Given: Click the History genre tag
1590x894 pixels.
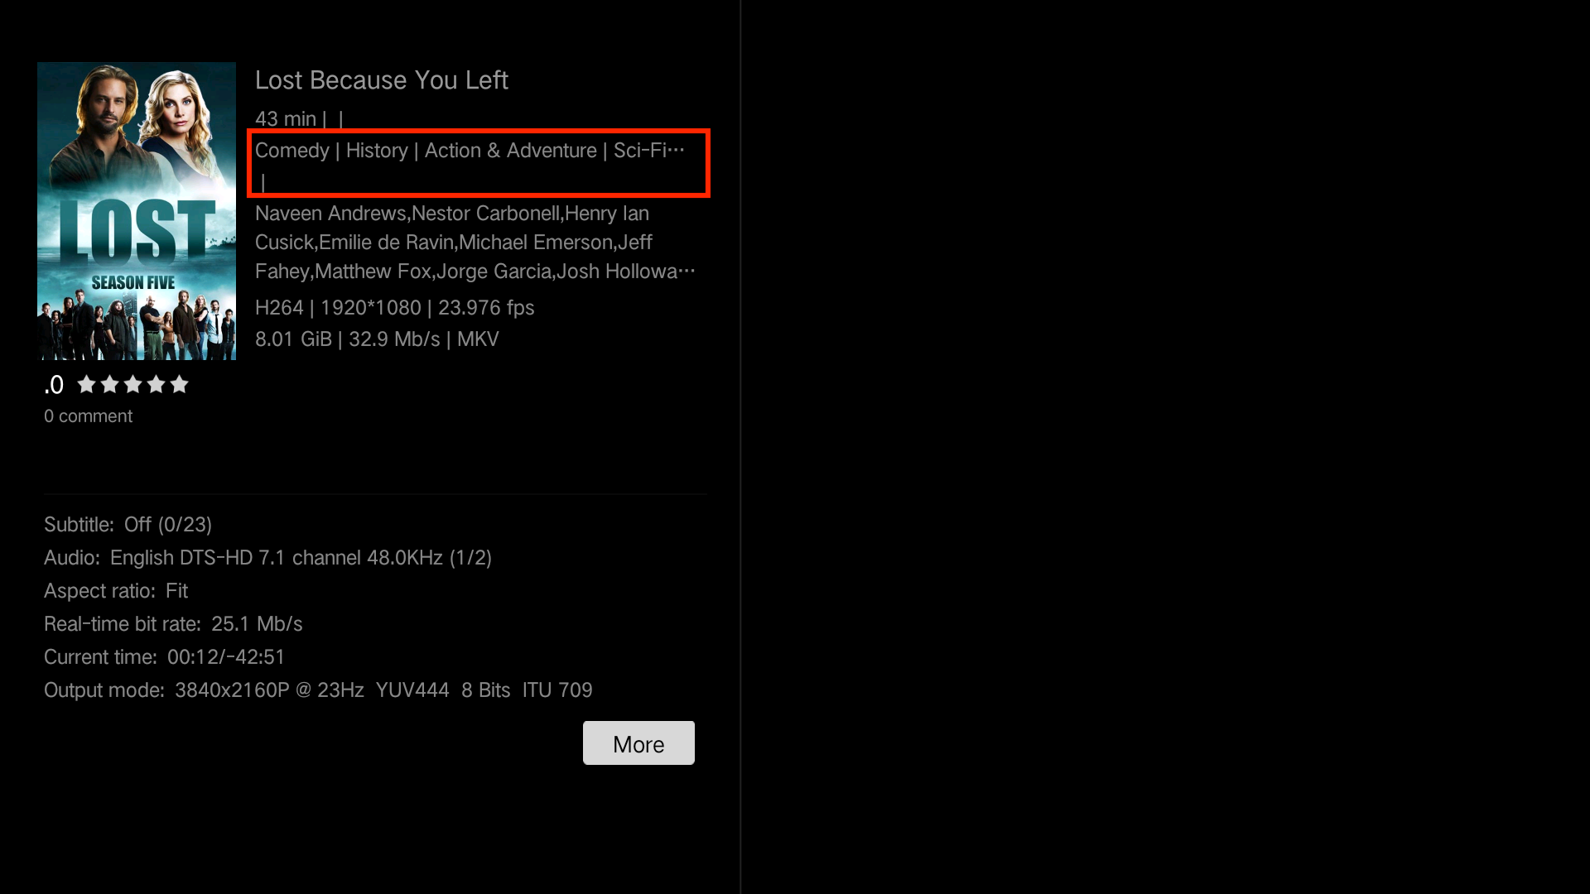Looking at the screenshot, I should click(x=377, y=151).
